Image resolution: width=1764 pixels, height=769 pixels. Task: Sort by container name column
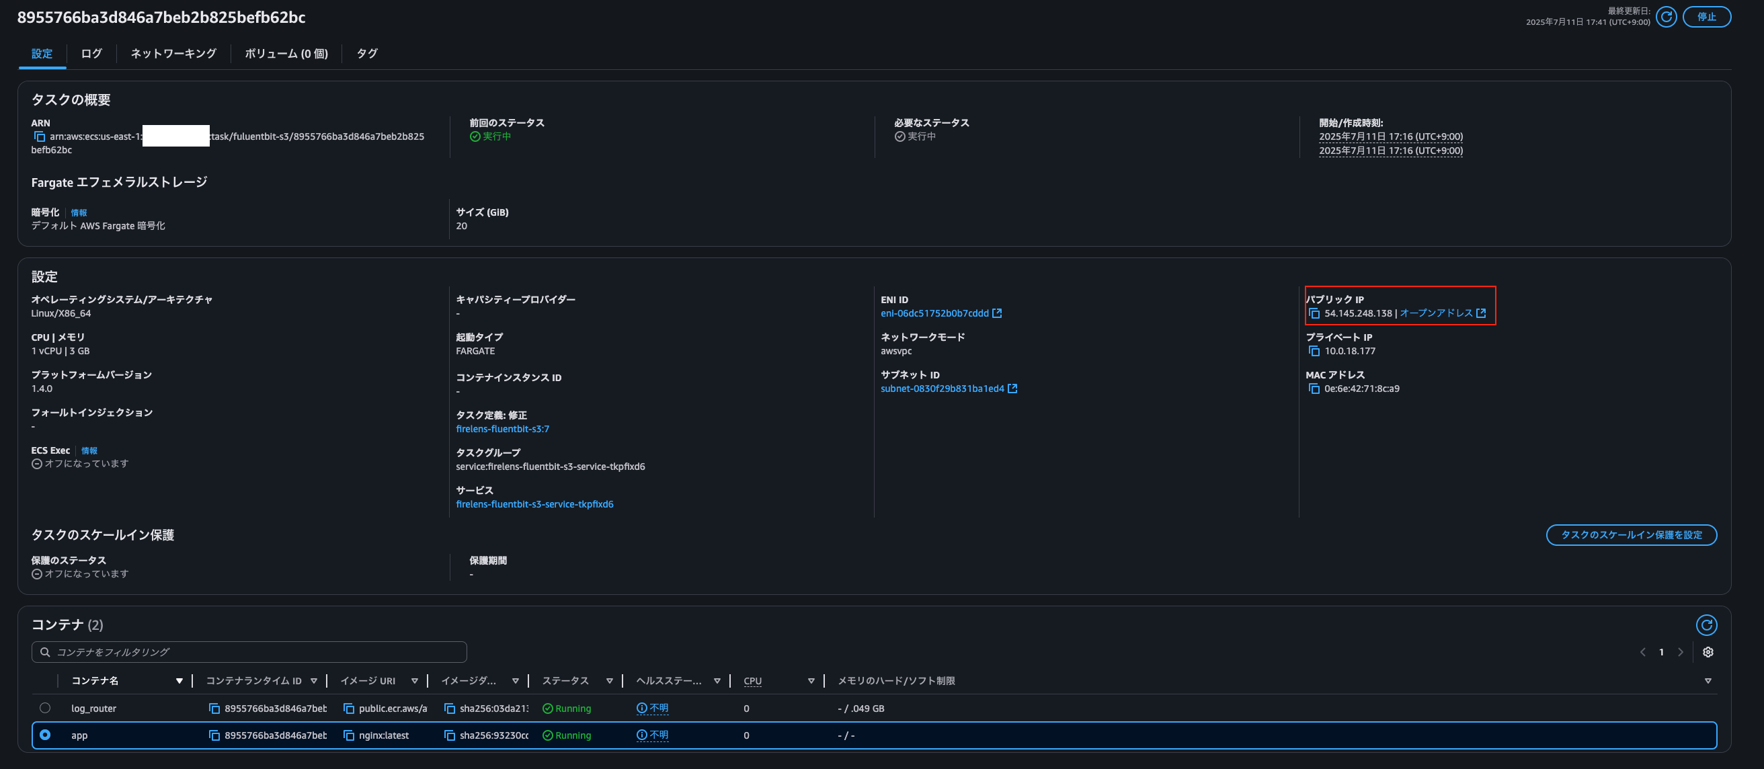179,681
